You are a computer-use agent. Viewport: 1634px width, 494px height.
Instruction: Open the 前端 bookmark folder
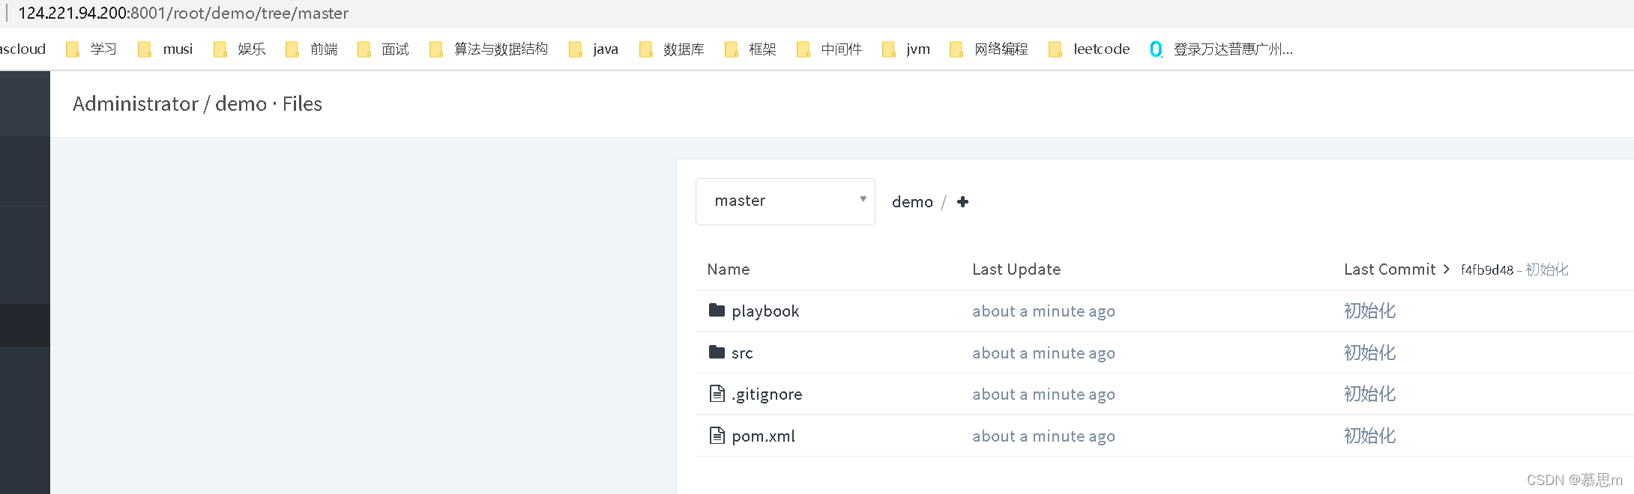[312, 49]
